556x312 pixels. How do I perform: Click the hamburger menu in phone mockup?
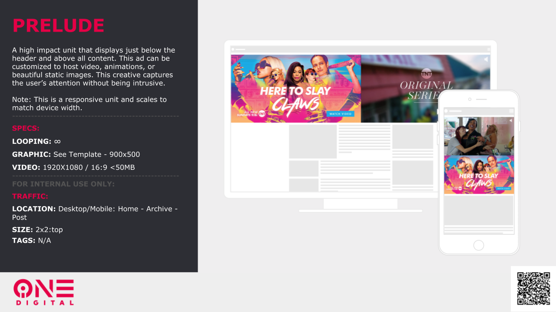click(x=511, y=111)
